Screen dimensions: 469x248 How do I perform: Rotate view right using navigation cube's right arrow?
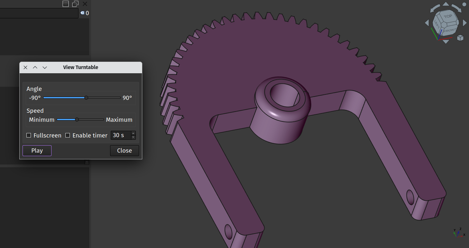click(x=464, y=23)
